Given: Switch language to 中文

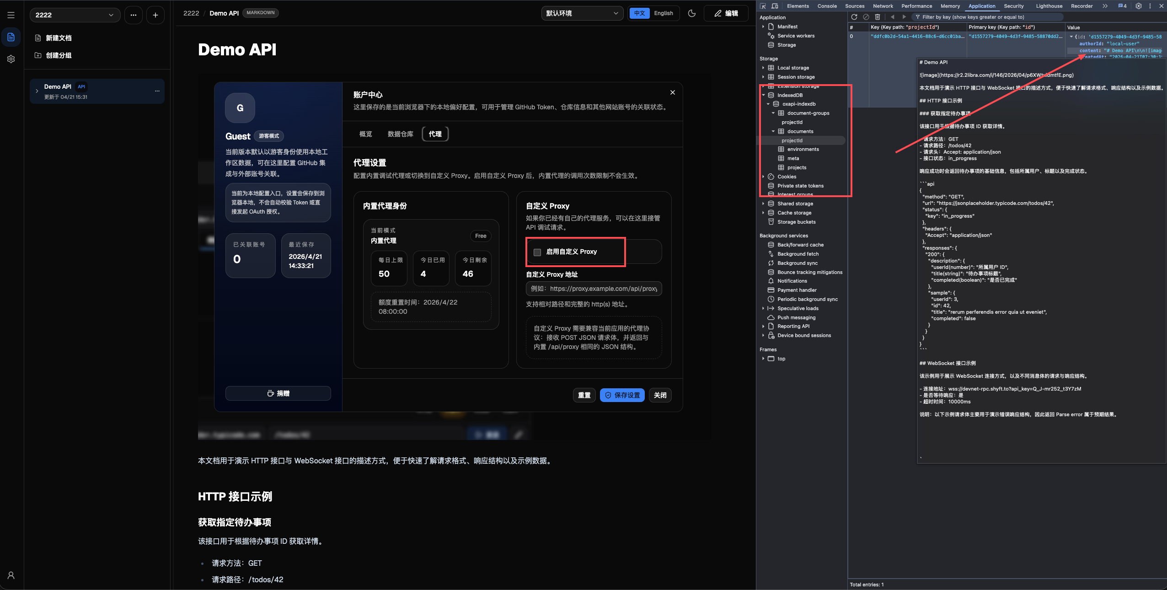Looking at the screenshot, I should tap(640, 13).
